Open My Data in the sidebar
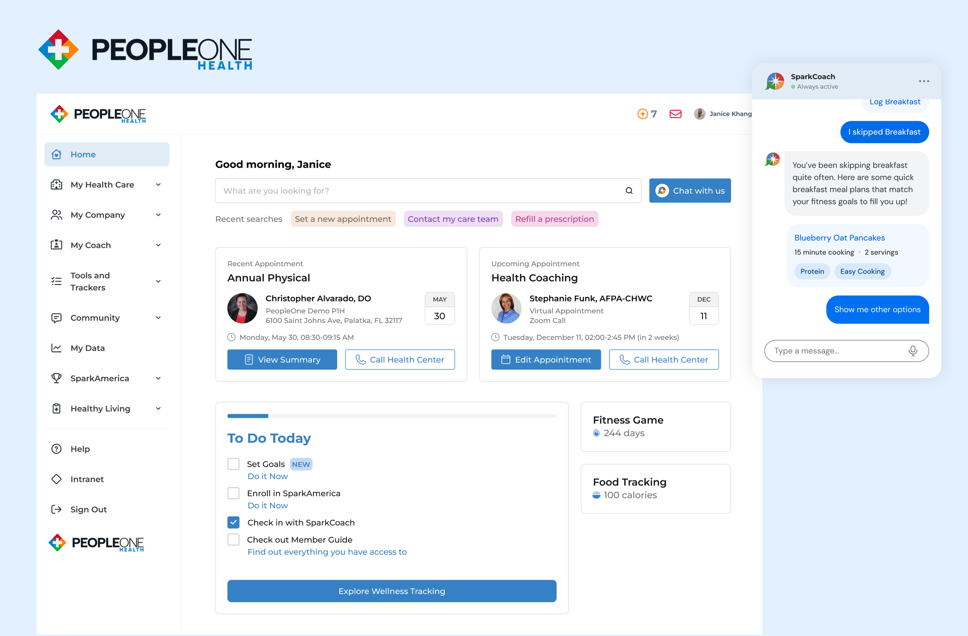Viewport: 968px width, 636px height. [x=88, y=348]
